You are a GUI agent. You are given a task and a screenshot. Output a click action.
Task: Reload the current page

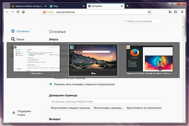coord(18,12)
